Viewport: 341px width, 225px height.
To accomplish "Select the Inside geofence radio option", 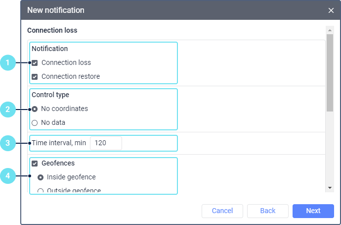I will tap(41, 177).
